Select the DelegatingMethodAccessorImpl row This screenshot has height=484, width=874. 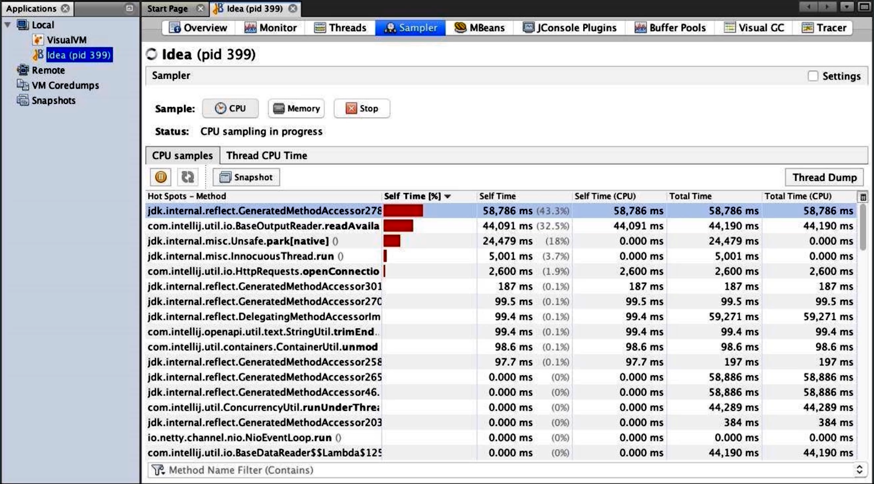(501, 317)
